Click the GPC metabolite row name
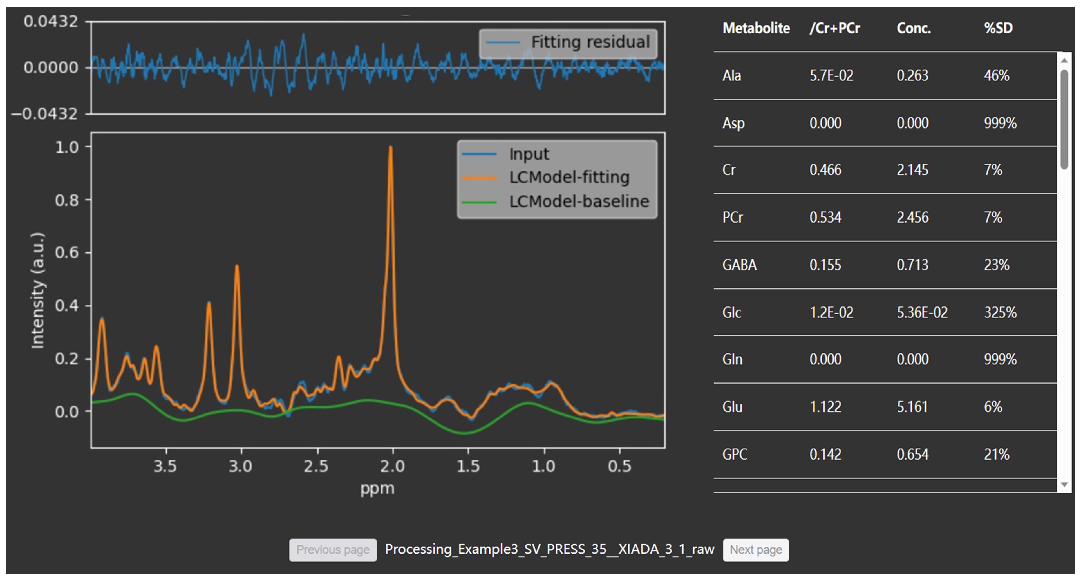Viewport: 1081px width, 582px height. click(735, 454)
